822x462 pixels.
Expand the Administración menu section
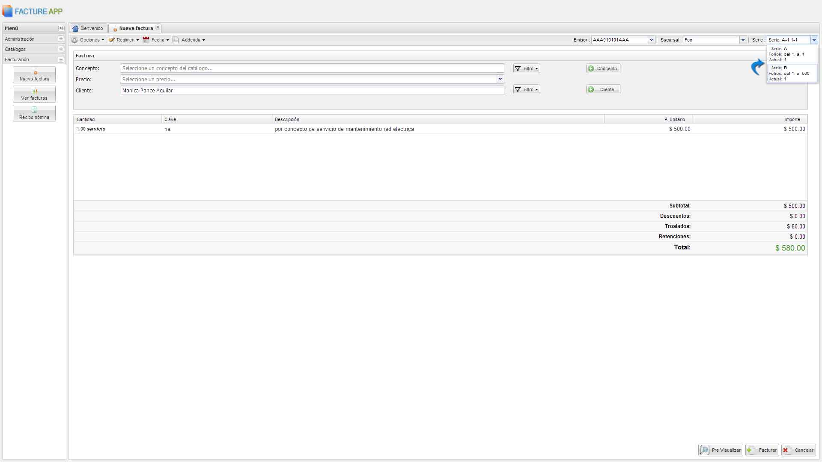click(x=61, y=39)
